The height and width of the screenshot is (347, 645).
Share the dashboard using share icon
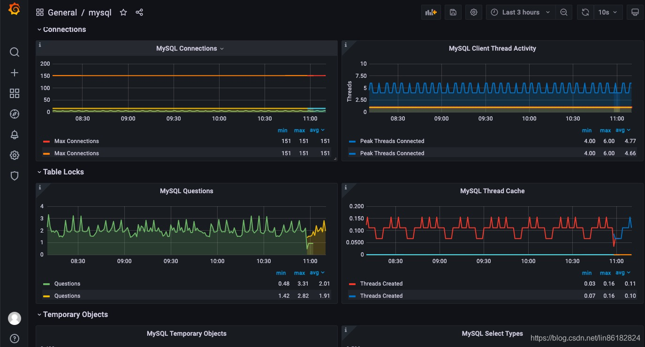click(x=139, y=13)
